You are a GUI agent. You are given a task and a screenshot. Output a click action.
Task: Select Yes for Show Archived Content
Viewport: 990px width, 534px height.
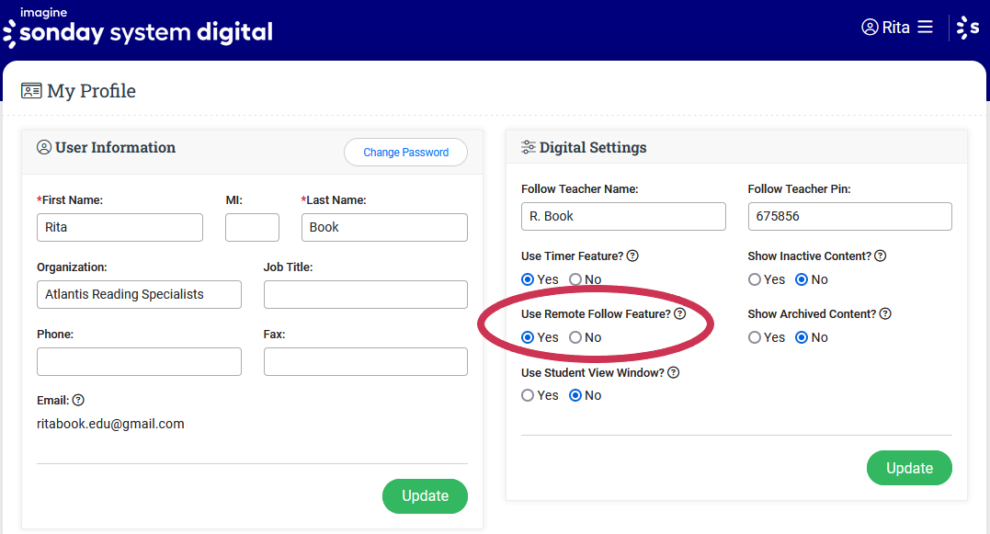point(755,337)
